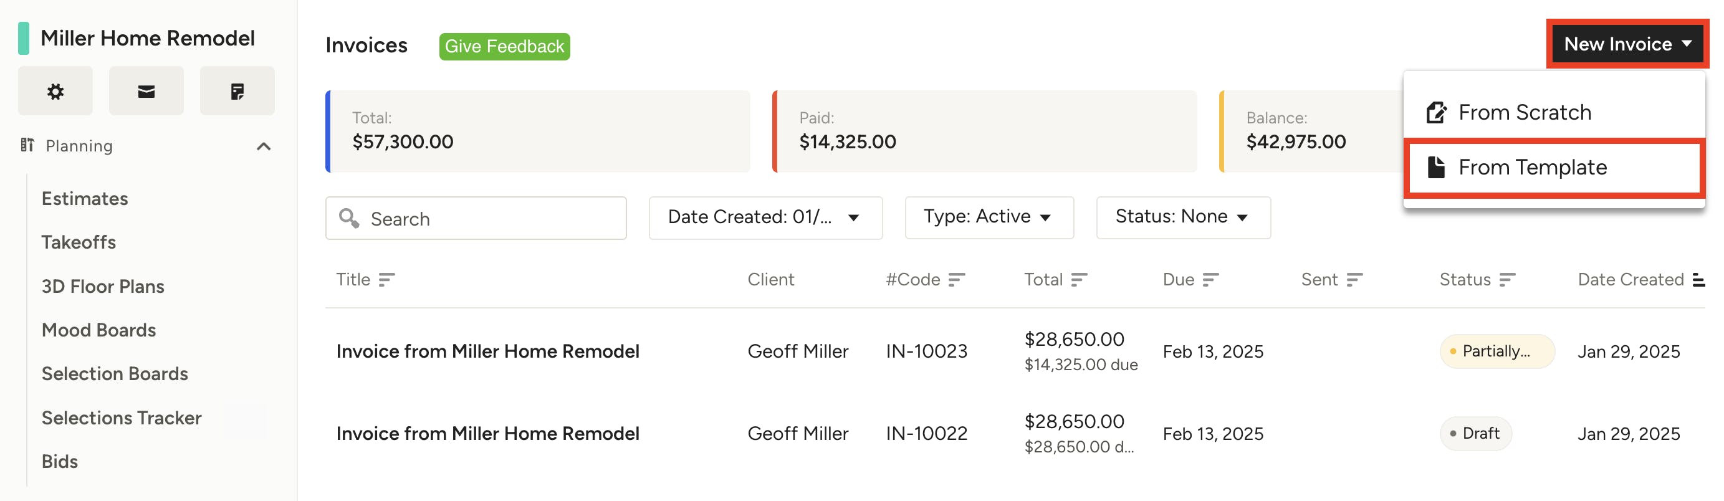Focus the Search input field
The image size is (1724, 501).
(x=475, y=218)
